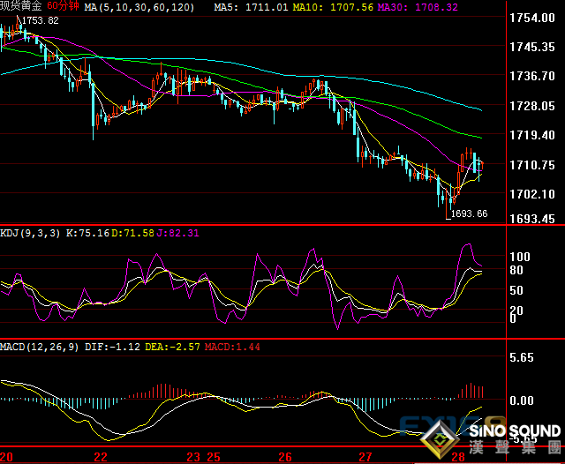The image size is (565, 464).
Task: Click the MA10 yellow value label
Action: tap(328, 6)
